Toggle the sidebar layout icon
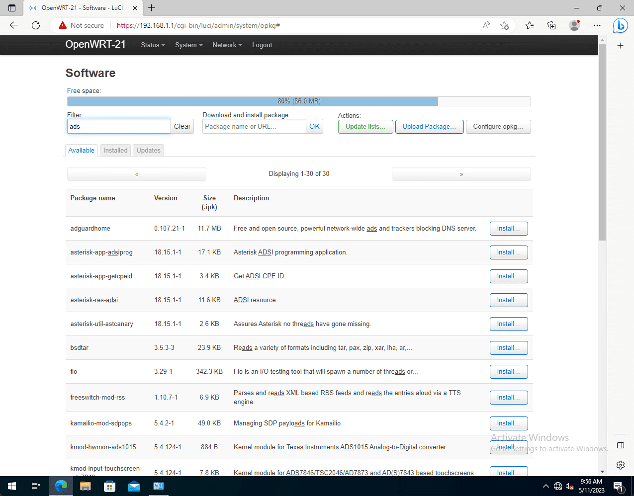Screen dimensions: 634x496 pos(621,445)
